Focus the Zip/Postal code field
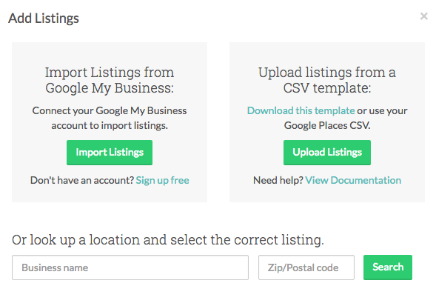 tap(306, 267)
